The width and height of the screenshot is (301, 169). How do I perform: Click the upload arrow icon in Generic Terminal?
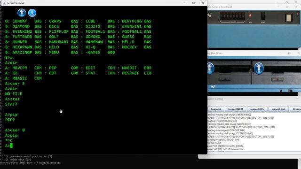22,13
